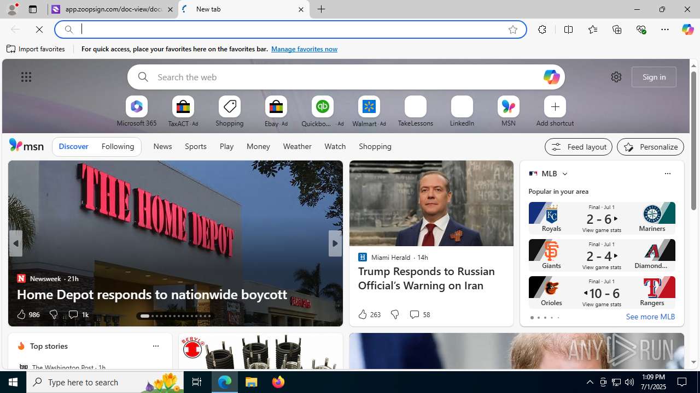Open the Money menu item
This screenshot has width=700, height=393.
point(258,146)
